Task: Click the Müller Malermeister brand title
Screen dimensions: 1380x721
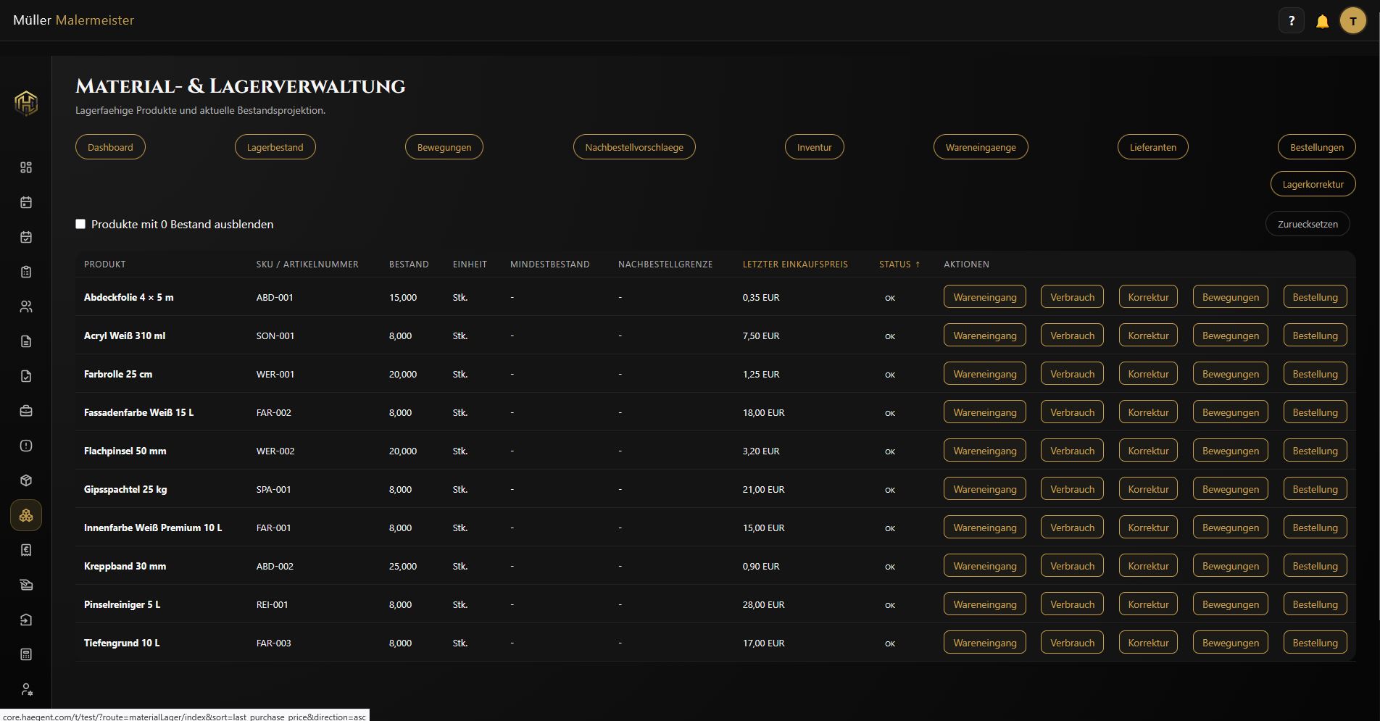Action: pyautogui.click(x=73, y=20)
